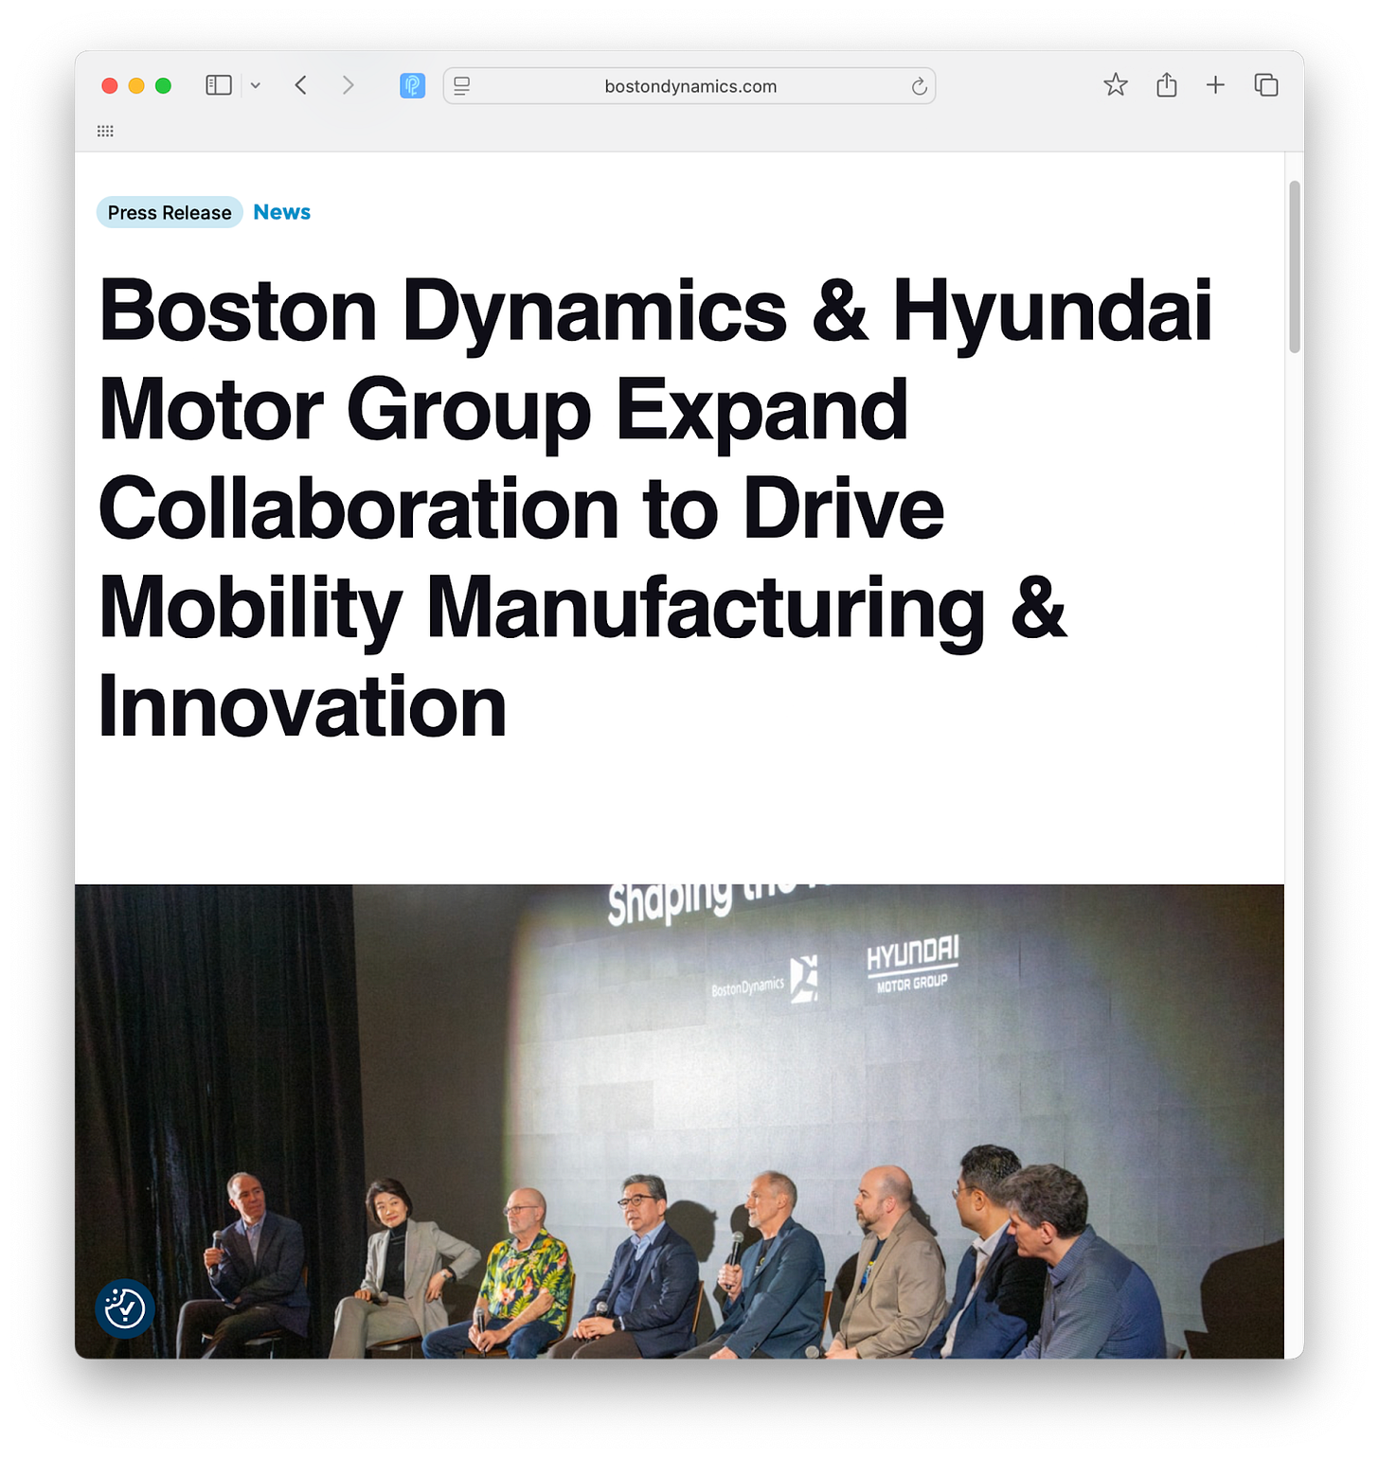Image resolution: width=1379 pixels, height=1458 pixels.
Task: Toggle the Safari sidebar
Action: point(219,85)
